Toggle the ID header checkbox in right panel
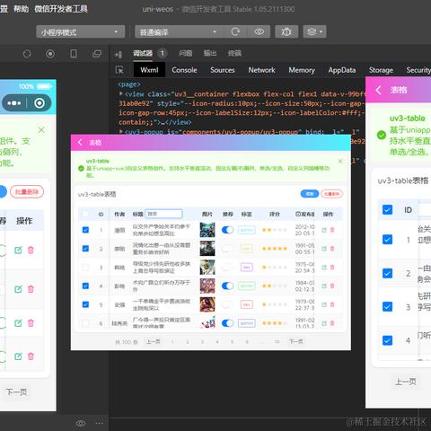 tap(387, 209)
